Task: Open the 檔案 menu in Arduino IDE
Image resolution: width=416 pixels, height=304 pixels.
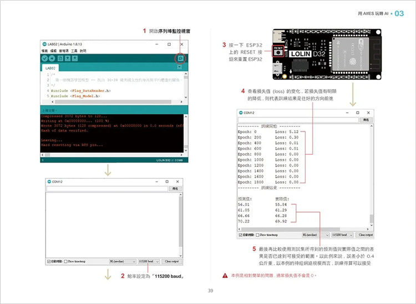Action: [x=44, y=50]
